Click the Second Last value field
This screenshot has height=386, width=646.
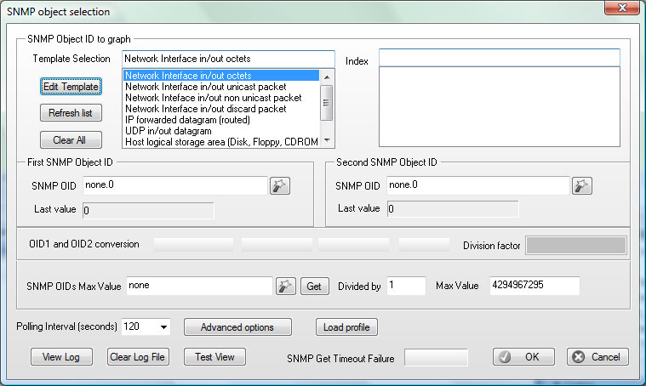[x=453, y=209]
